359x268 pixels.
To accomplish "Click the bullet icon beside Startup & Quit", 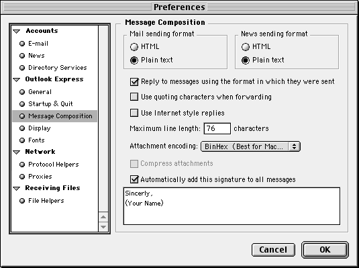I will click(22, 104).
